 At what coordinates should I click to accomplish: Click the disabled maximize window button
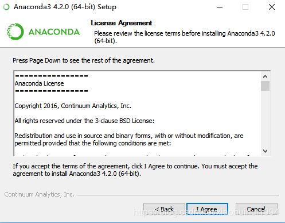coord(245,7)
